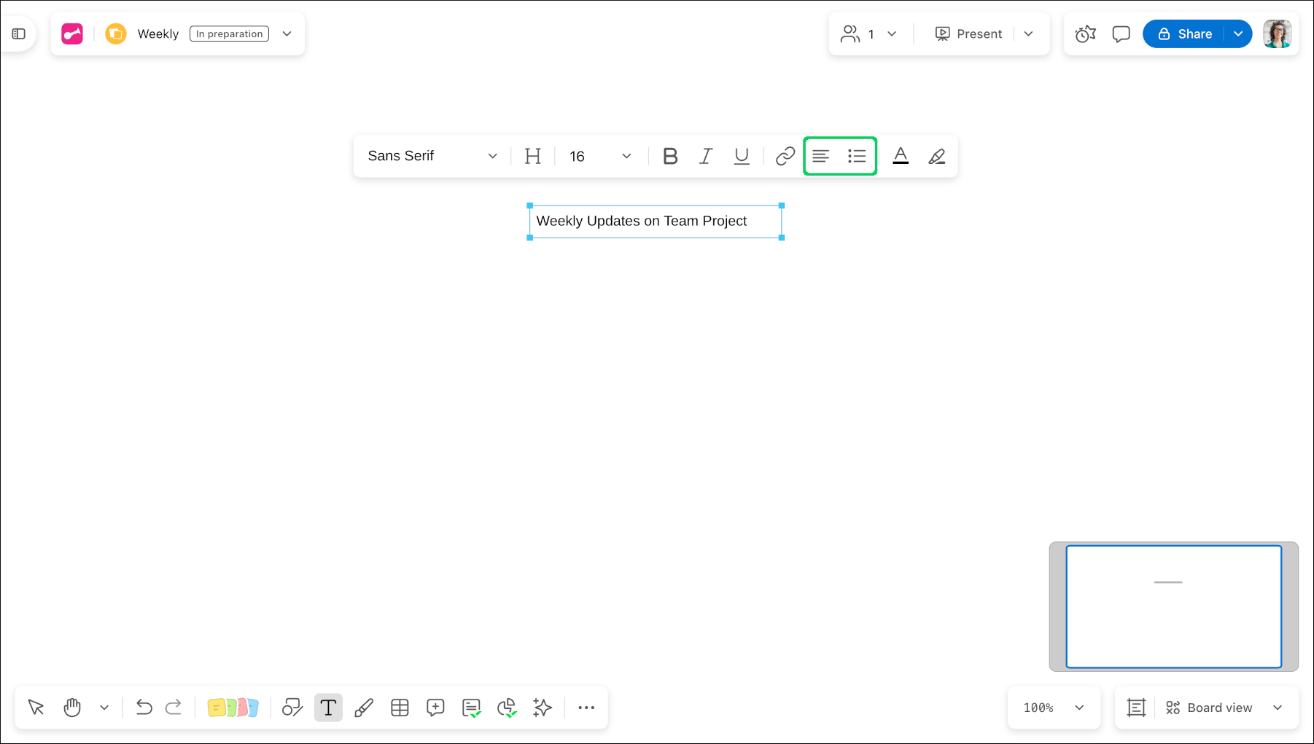The height and width of the screenshot is (744, 1314).
Task: Expand the font size 16 dropdown
Action: (600, 156)
